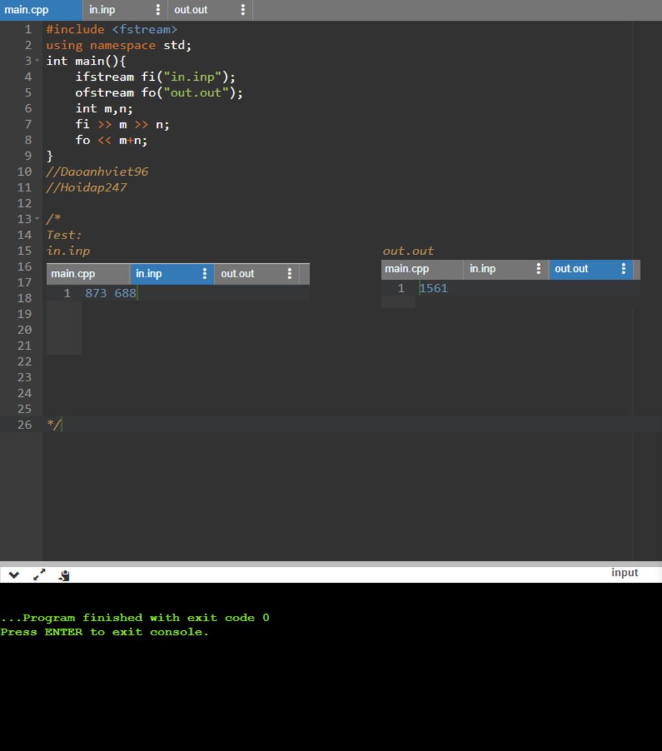This screenshot has width=662, height=751.
Task: Place cursor on 'ofstream fo("out.out");' line
Action: (x=159, y=92)
